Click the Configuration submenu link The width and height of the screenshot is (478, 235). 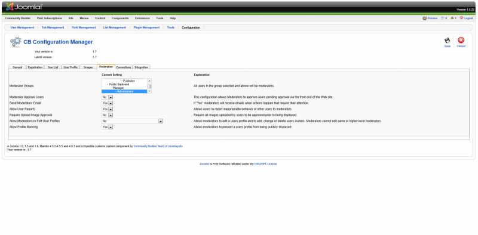(x=191, y=27)
